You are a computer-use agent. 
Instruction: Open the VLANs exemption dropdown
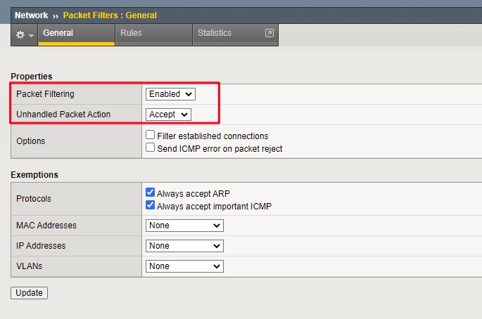[184, 266]
